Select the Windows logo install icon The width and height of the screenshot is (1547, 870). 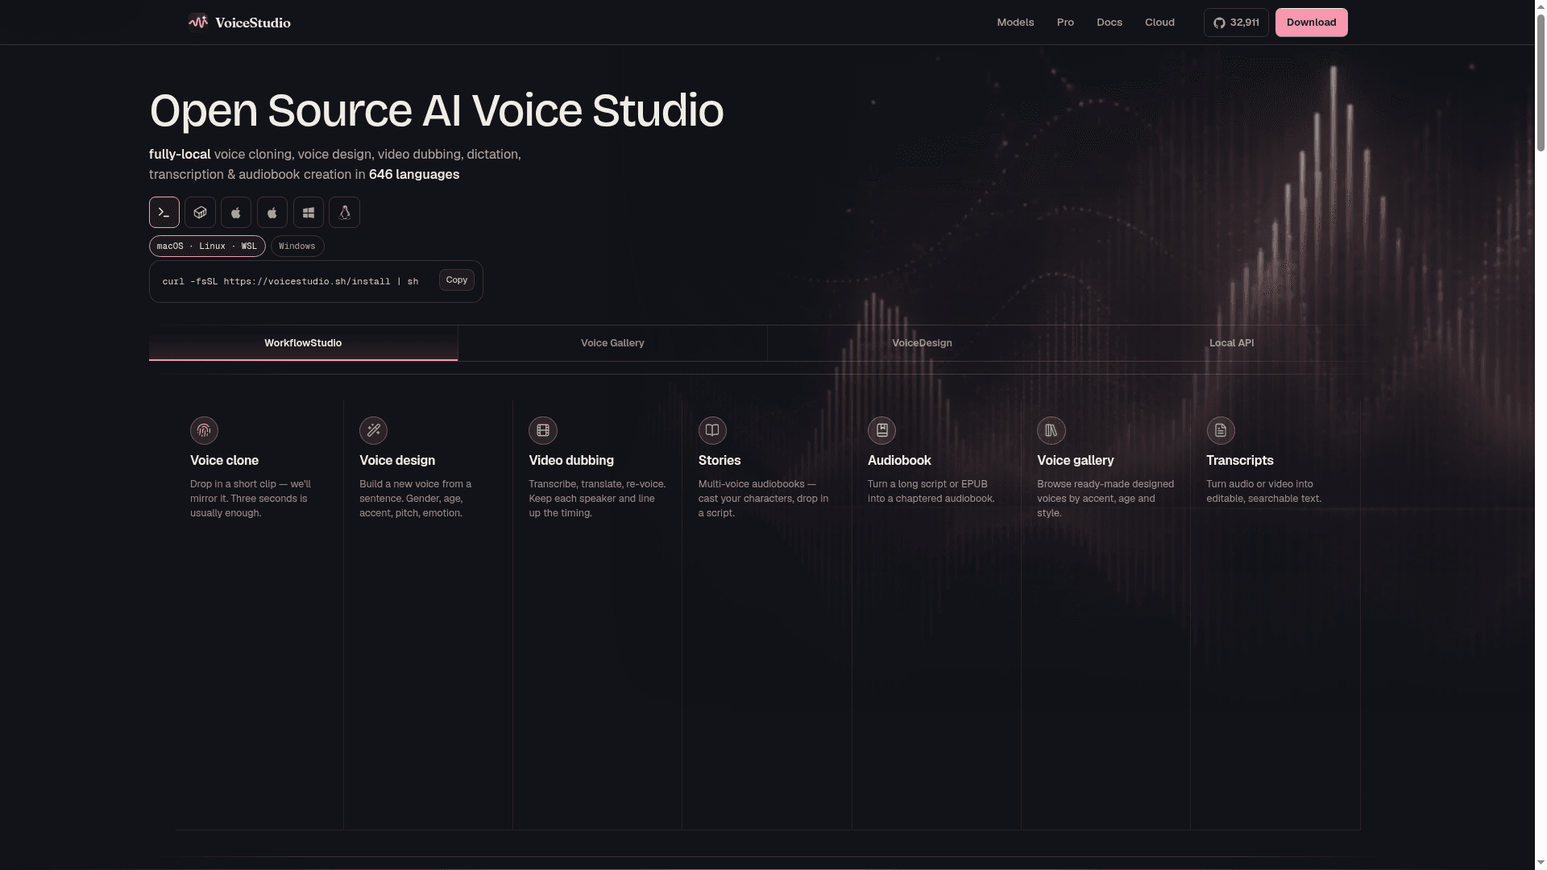pyautogui.click(x=309, y=213)
